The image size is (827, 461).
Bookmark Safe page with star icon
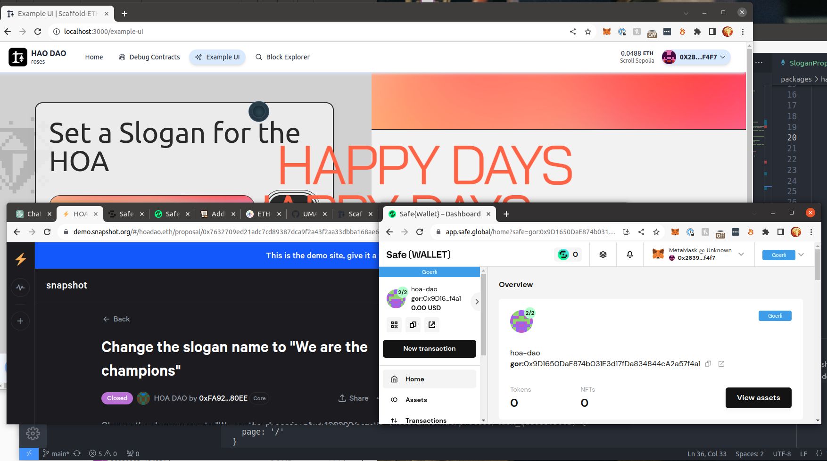[x=656, y=232]
